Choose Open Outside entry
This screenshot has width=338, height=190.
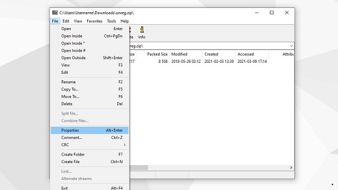pyautogui.click(x=89, y=58)
